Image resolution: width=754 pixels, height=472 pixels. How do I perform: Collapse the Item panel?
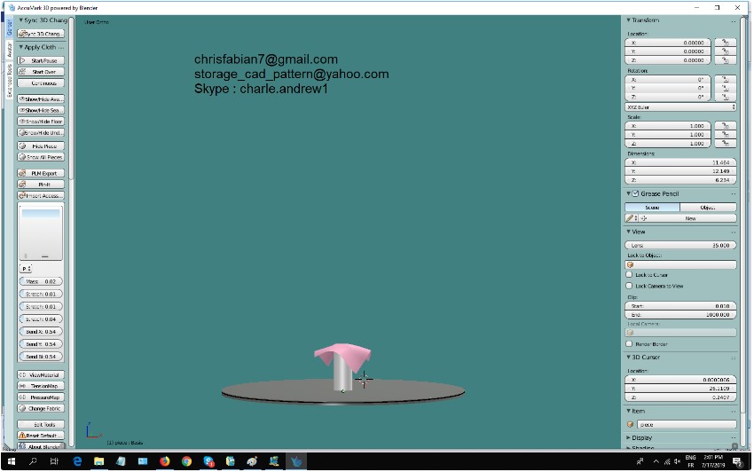pos(629,411)
